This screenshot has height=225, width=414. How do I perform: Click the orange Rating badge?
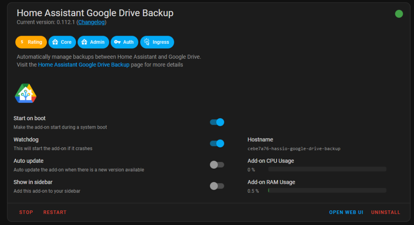pyautogui.click(x=31, y=42)
